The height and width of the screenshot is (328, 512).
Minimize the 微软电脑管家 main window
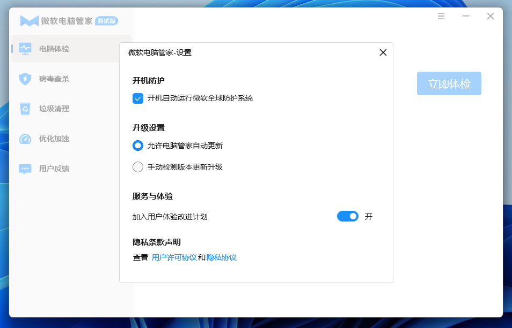coord(466,16)
